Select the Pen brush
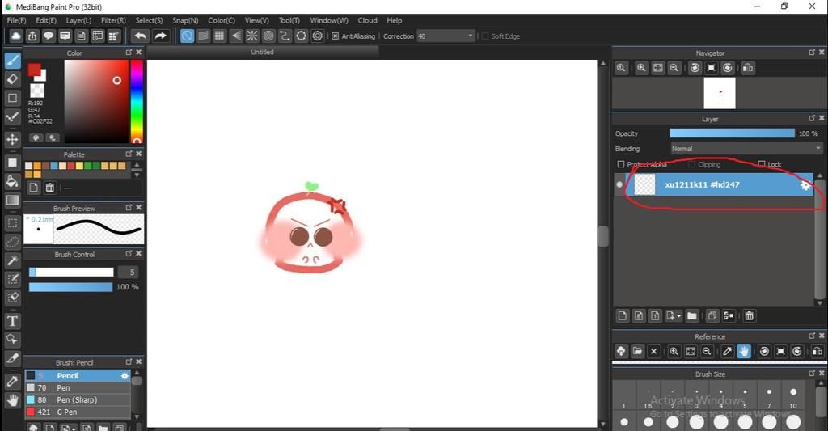The width and height of the screenshot is (828, 431). 78,387
